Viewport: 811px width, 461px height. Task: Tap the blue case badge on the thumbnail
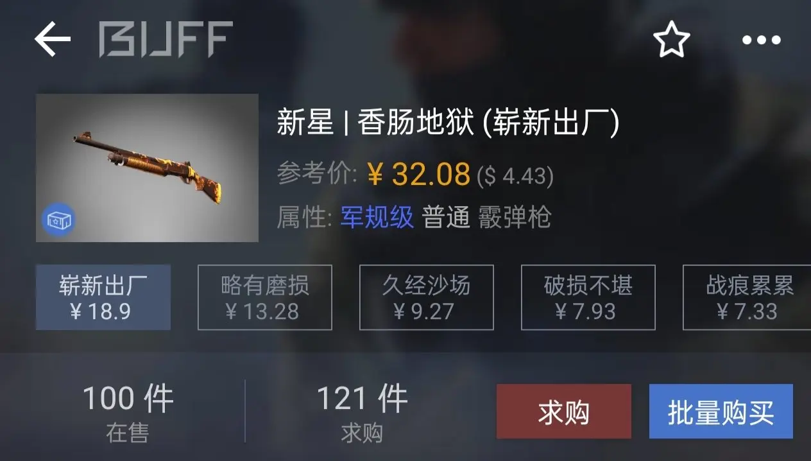[59, 221]
